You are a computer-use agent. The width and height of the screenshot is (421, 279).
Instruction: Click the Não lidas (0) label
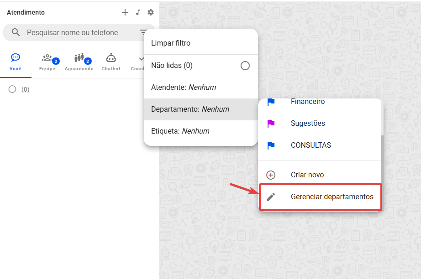[172, 66]
